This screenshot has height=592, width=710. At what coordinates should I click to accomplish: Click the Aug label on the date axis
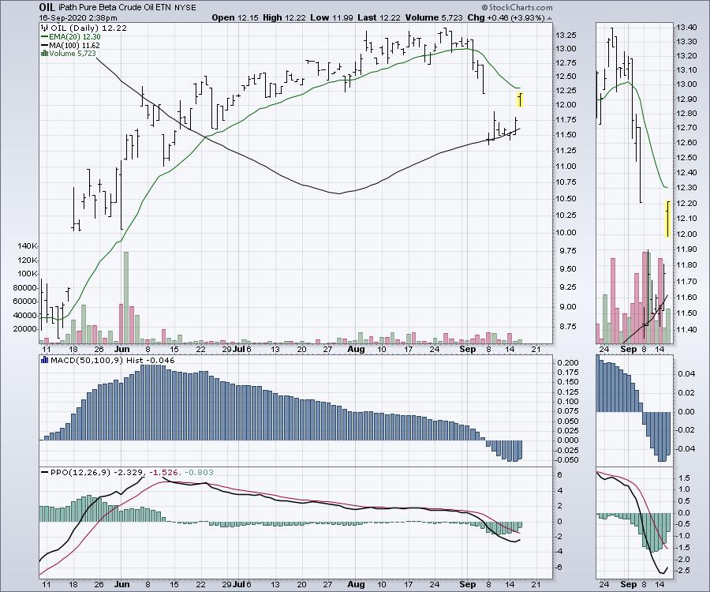pyautogui.click(x=356, y=348)
